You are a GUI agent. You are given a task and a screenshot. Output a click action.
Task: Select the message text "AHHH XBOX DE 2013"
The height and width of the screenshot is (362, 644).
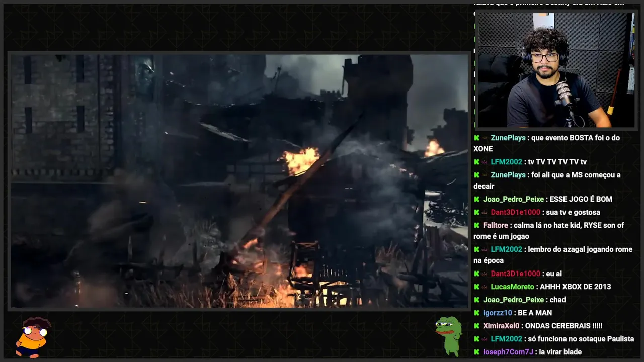tap(576, 287)
